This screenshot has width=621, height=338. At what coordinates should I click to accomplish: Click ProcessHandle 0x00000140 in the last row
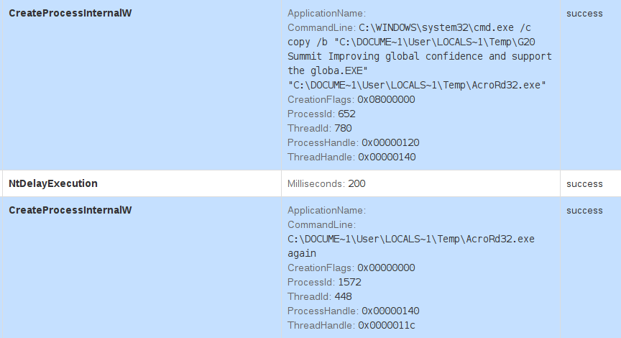point(390,311)
